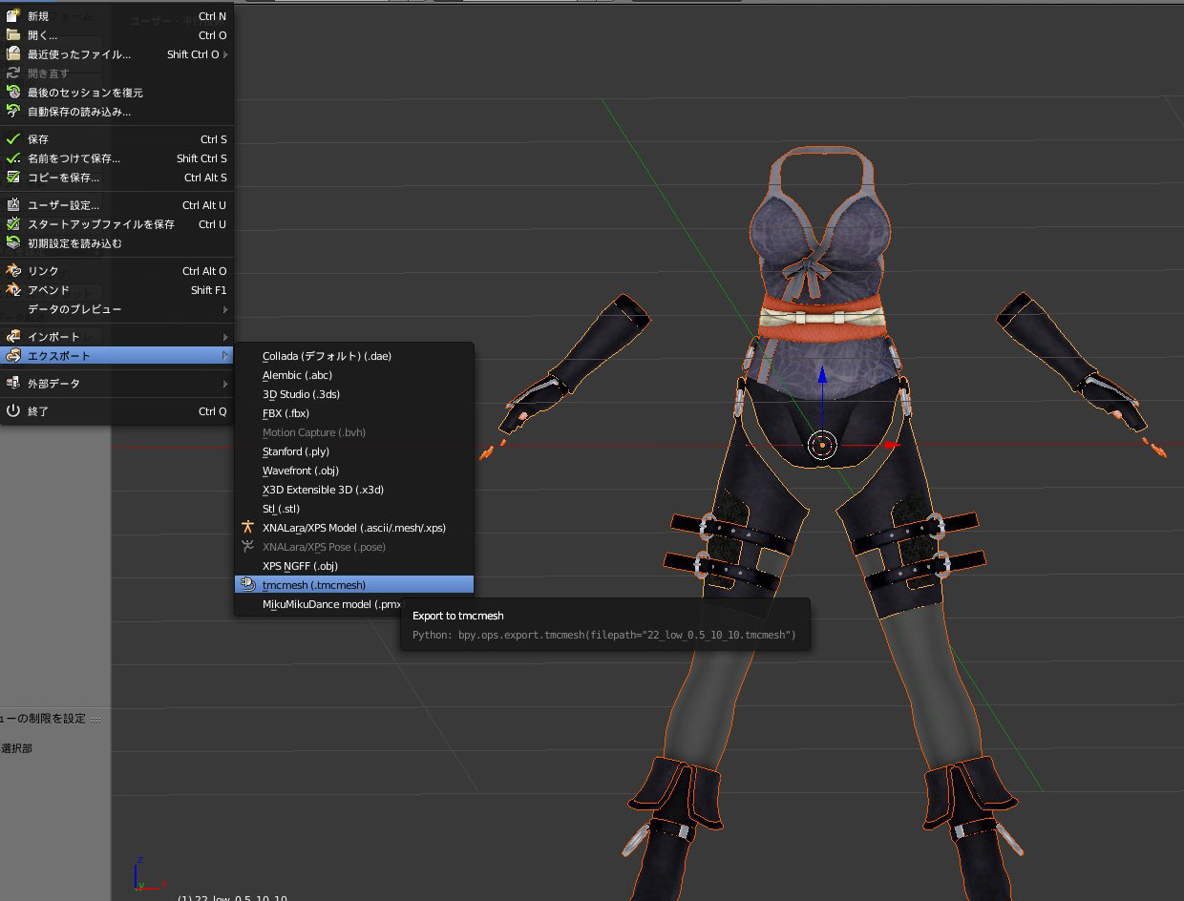Choose リンク menu entry
Viewport: 1184px width, 901px height.
pos(116,271)
